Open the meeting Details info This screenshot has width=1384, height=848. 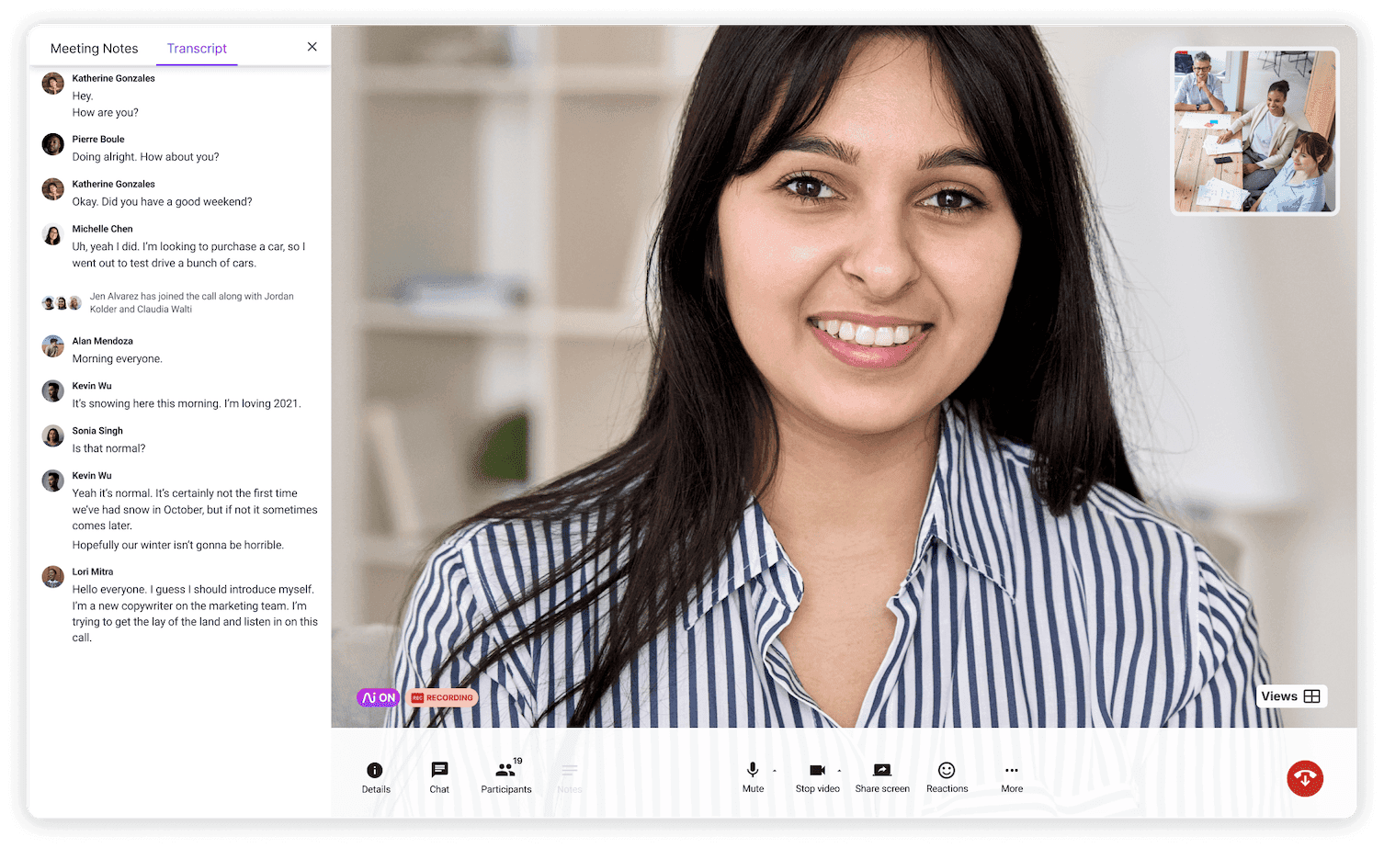[x=375, y=776]
